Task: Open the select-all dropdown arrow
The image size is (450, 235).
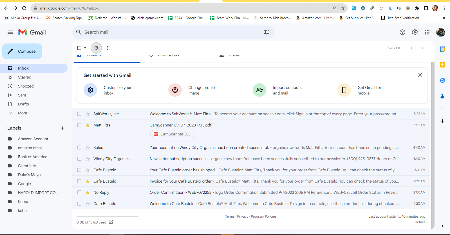Action: coord(85,48)
